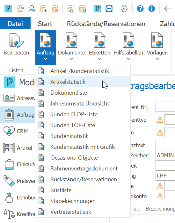Switch to the Start ribbon tab
The width and height of the screenshot is (175, 223).
45,24
